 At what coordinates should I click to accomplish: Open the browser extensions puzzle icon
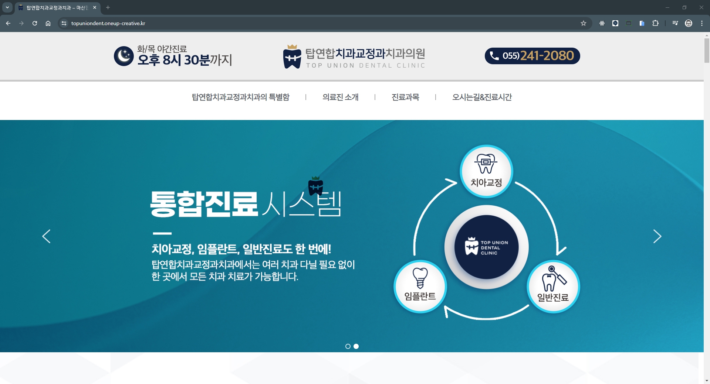click(x=655, y=23)
